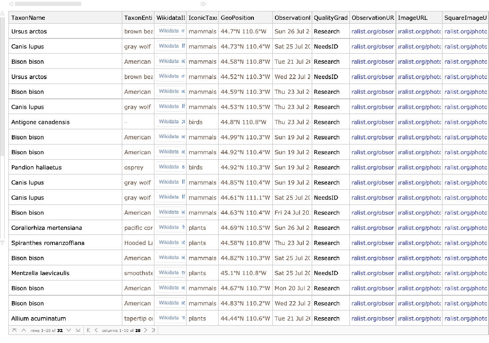Jump to the first column
Image resolution: width=489 pixels, height=343 pixels.
point(88,330)
